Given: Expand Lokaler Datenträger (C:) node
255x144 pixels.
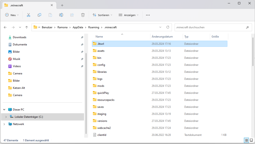Looking at the screenshot, I should 6,117.
